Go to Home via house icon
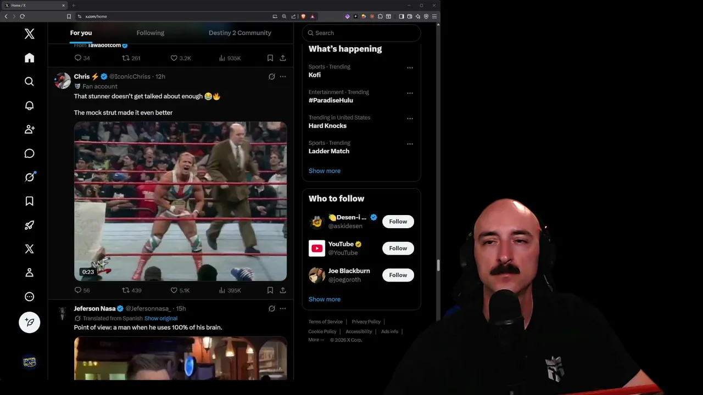Image resolution: width=703 pixels, height=395 pixels. tap(30, 58)
